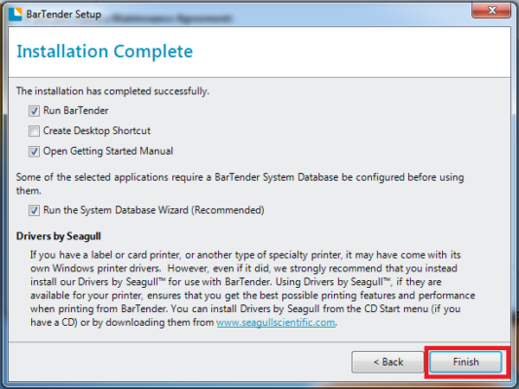Uncheck the Run BarTender checkbox

point(34,111)
